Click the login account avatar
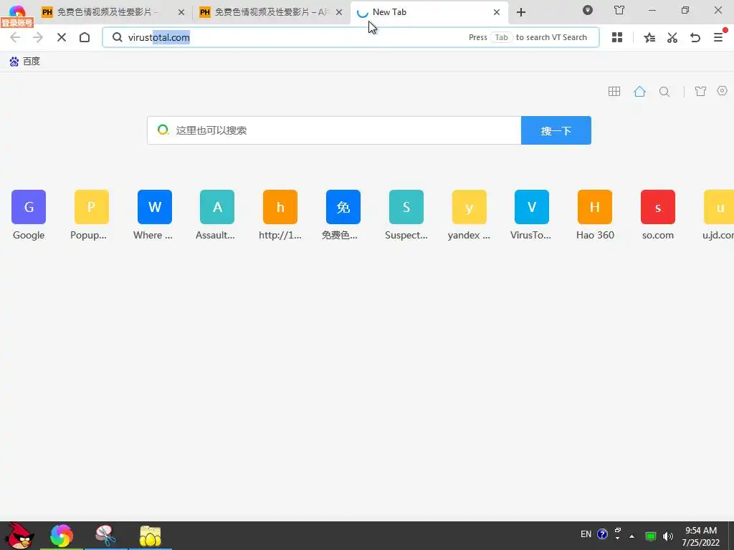Viewport: 734px width, 550px height. click(x=17, y=16)
